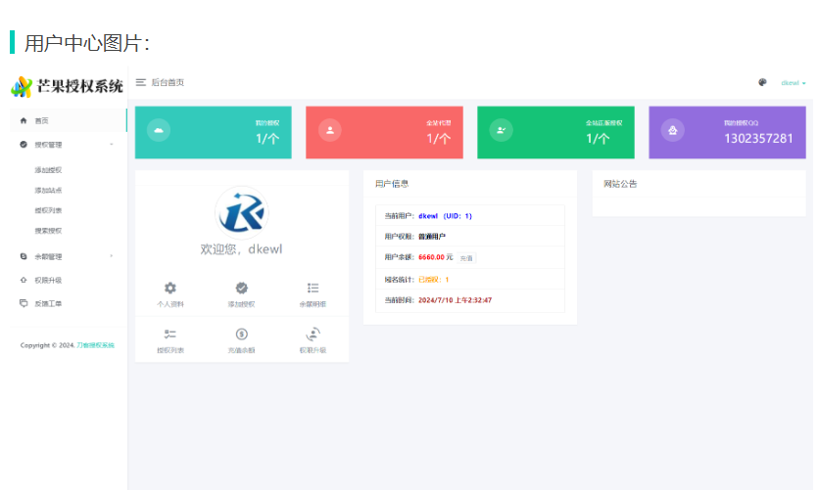The width and height of the screenshot is (818, 490).
Task: Open 添加授权 in the sidebar submenu
Action: coord(48,170)
